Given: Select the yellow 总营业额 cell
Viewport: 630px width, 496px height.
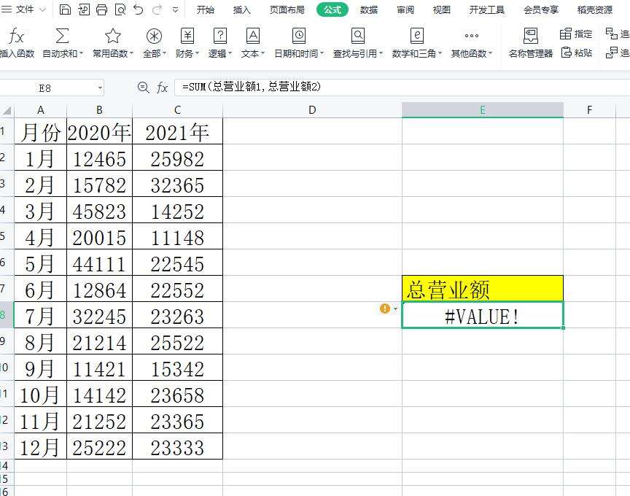Looking at the screenshot, I should pos(483,289).
